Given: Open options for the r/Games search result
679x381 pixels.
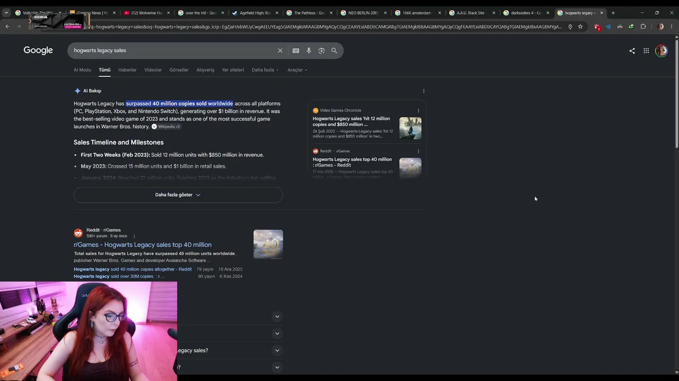Looking at the screenshot, I should [134, 236].
